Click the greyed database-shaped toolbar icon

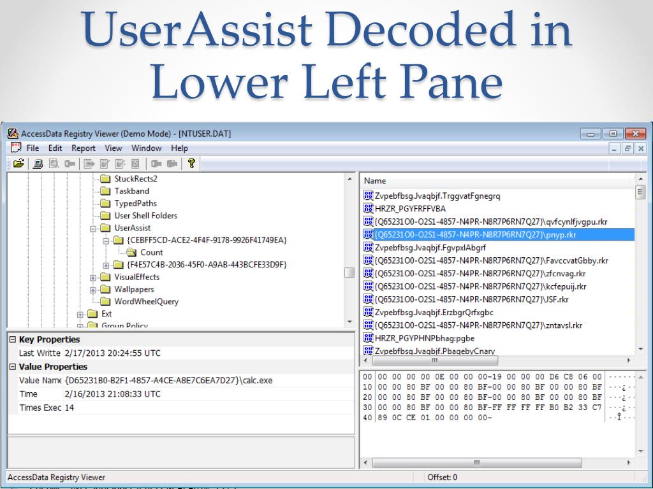pyautogui.click(x=135, y=164)
